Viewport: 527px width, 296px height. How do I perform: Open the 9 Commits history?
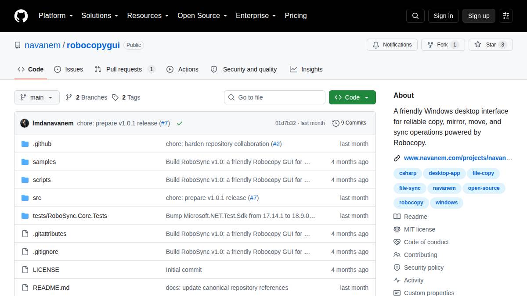350,123
